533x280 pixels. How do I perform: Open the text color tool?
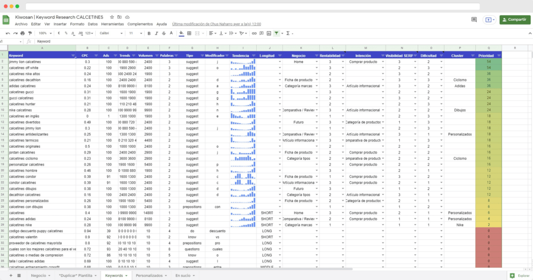click(x=171, y=33)
